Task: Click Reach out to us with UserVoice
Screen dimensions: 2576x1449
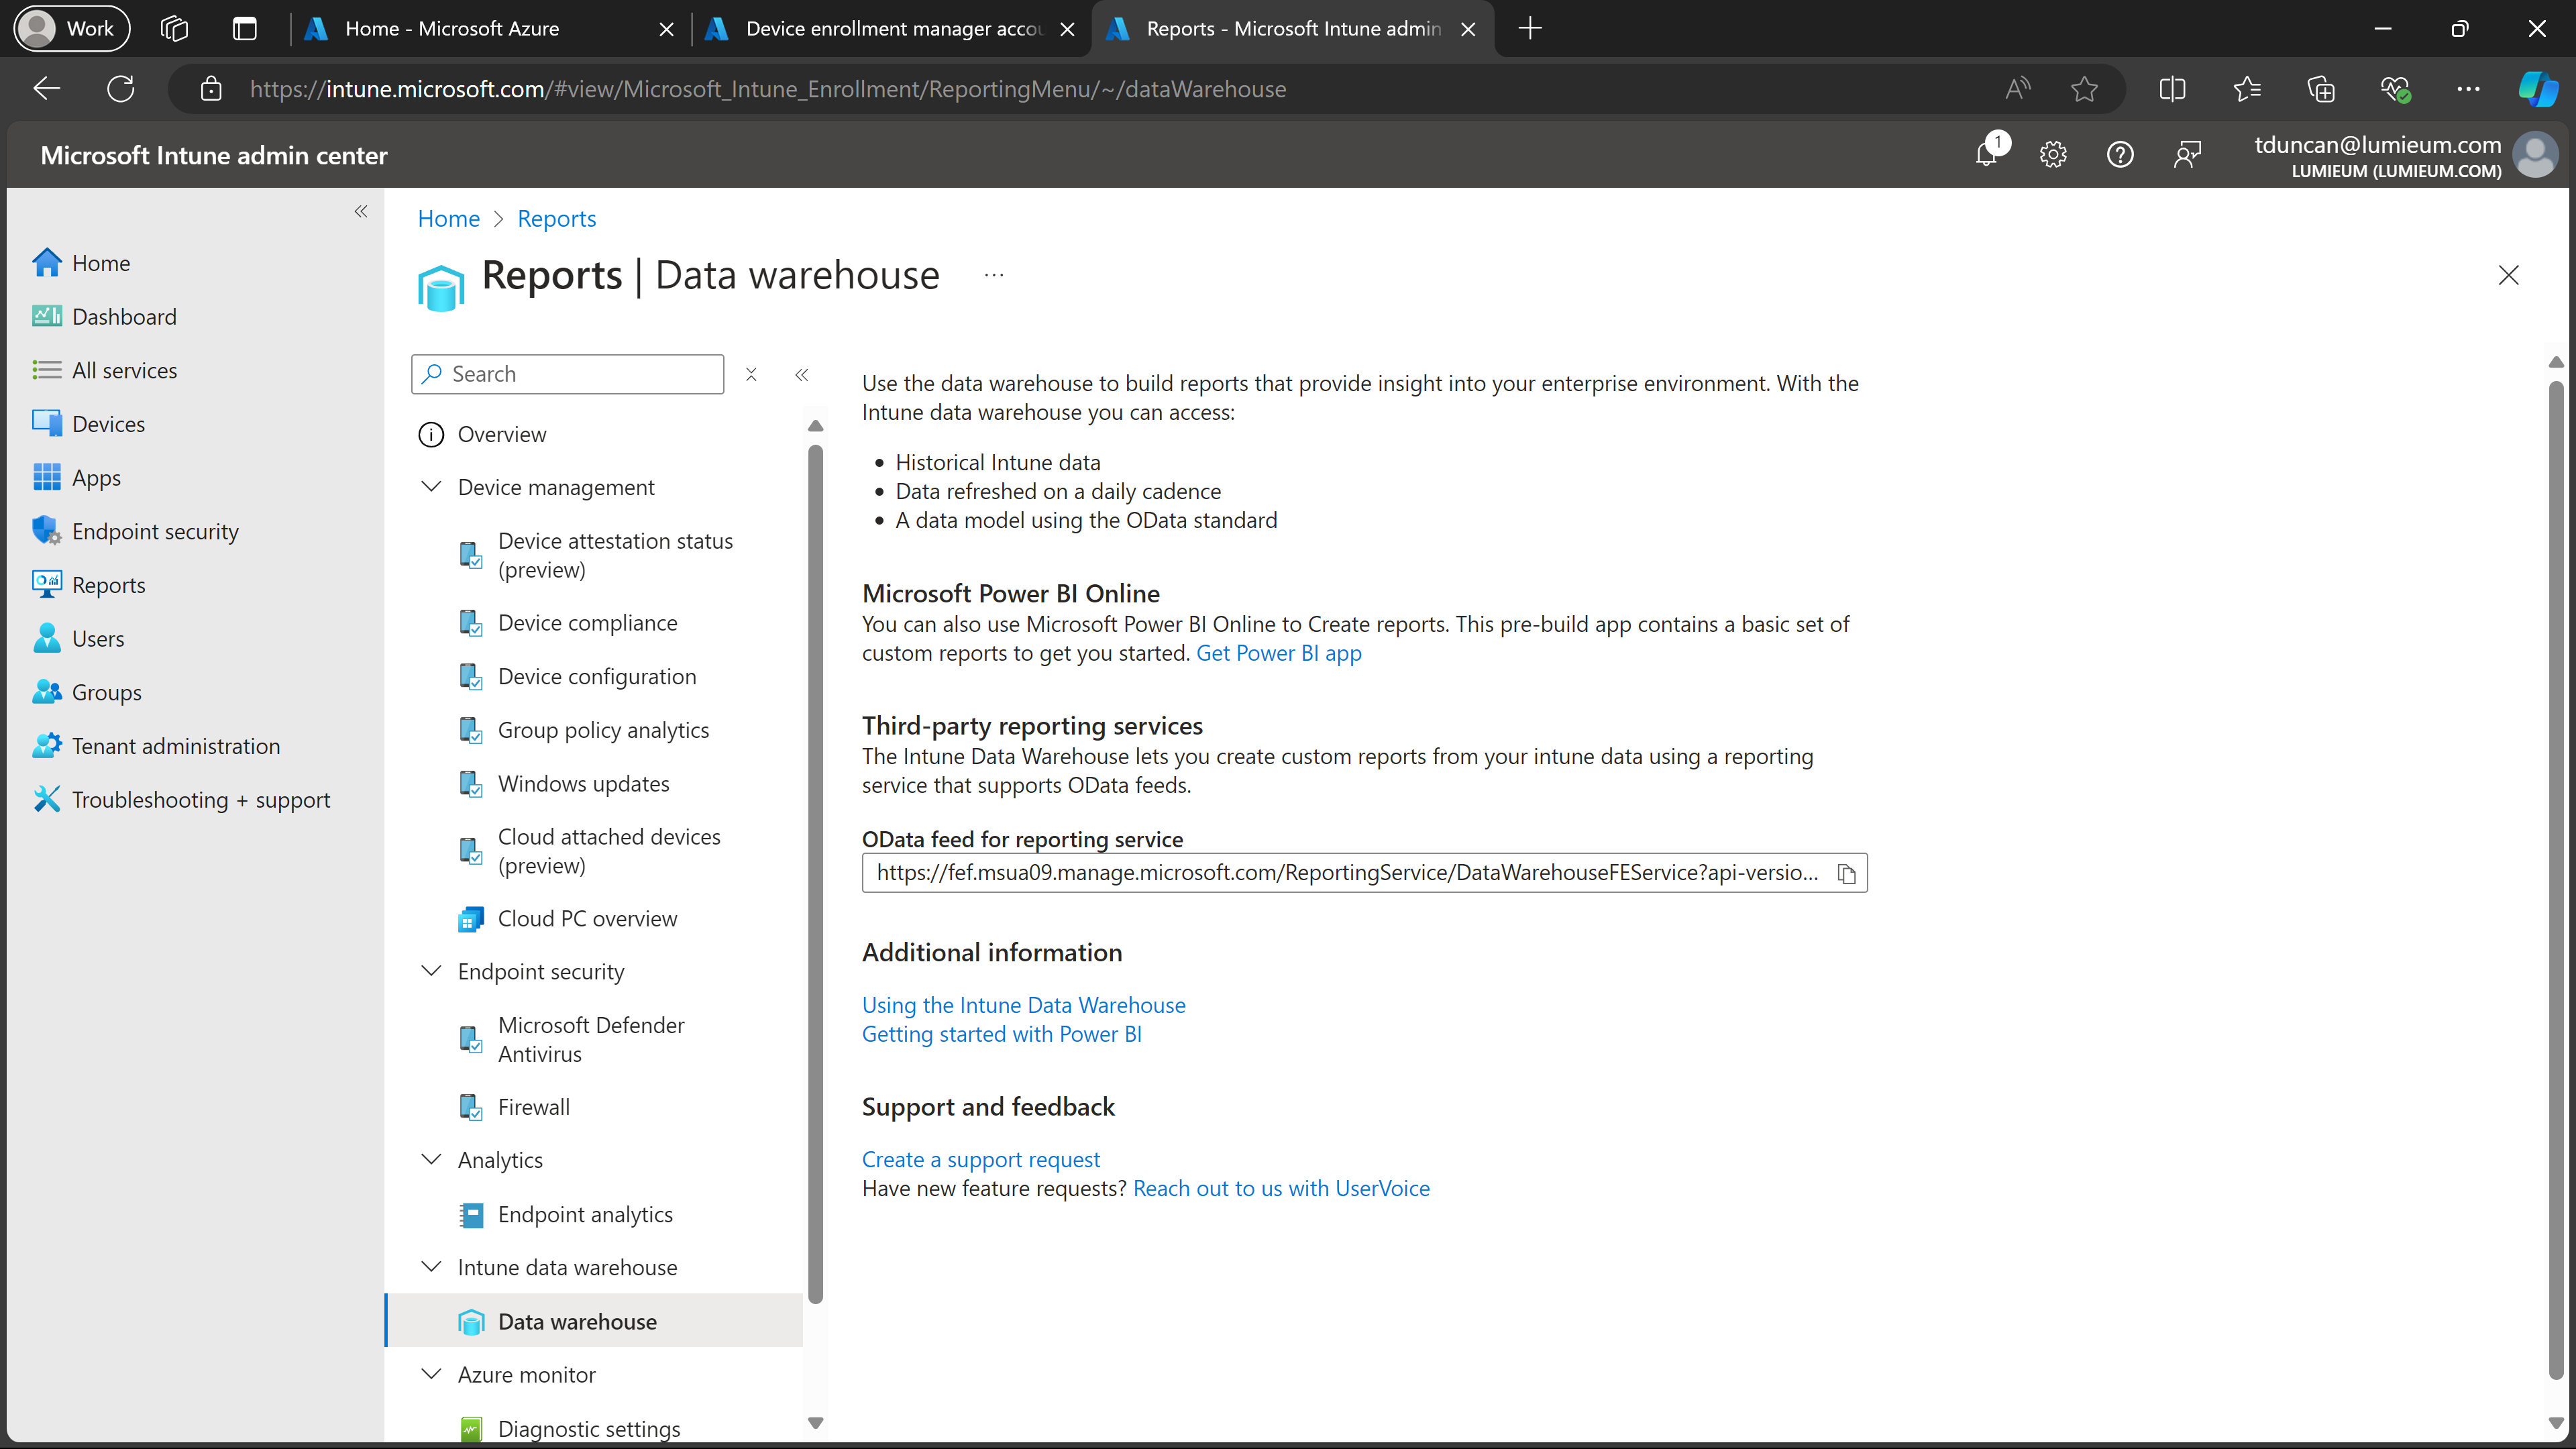Action: point(1281,1188)
